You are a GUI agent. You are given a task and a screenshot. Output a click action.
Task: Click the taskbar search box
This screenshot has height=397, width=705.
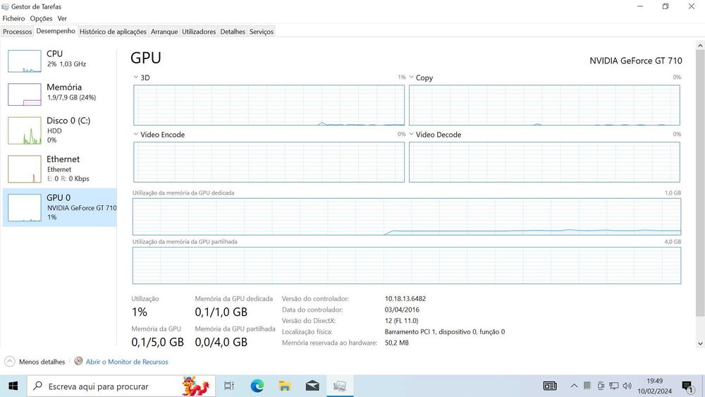click(121, 386)
